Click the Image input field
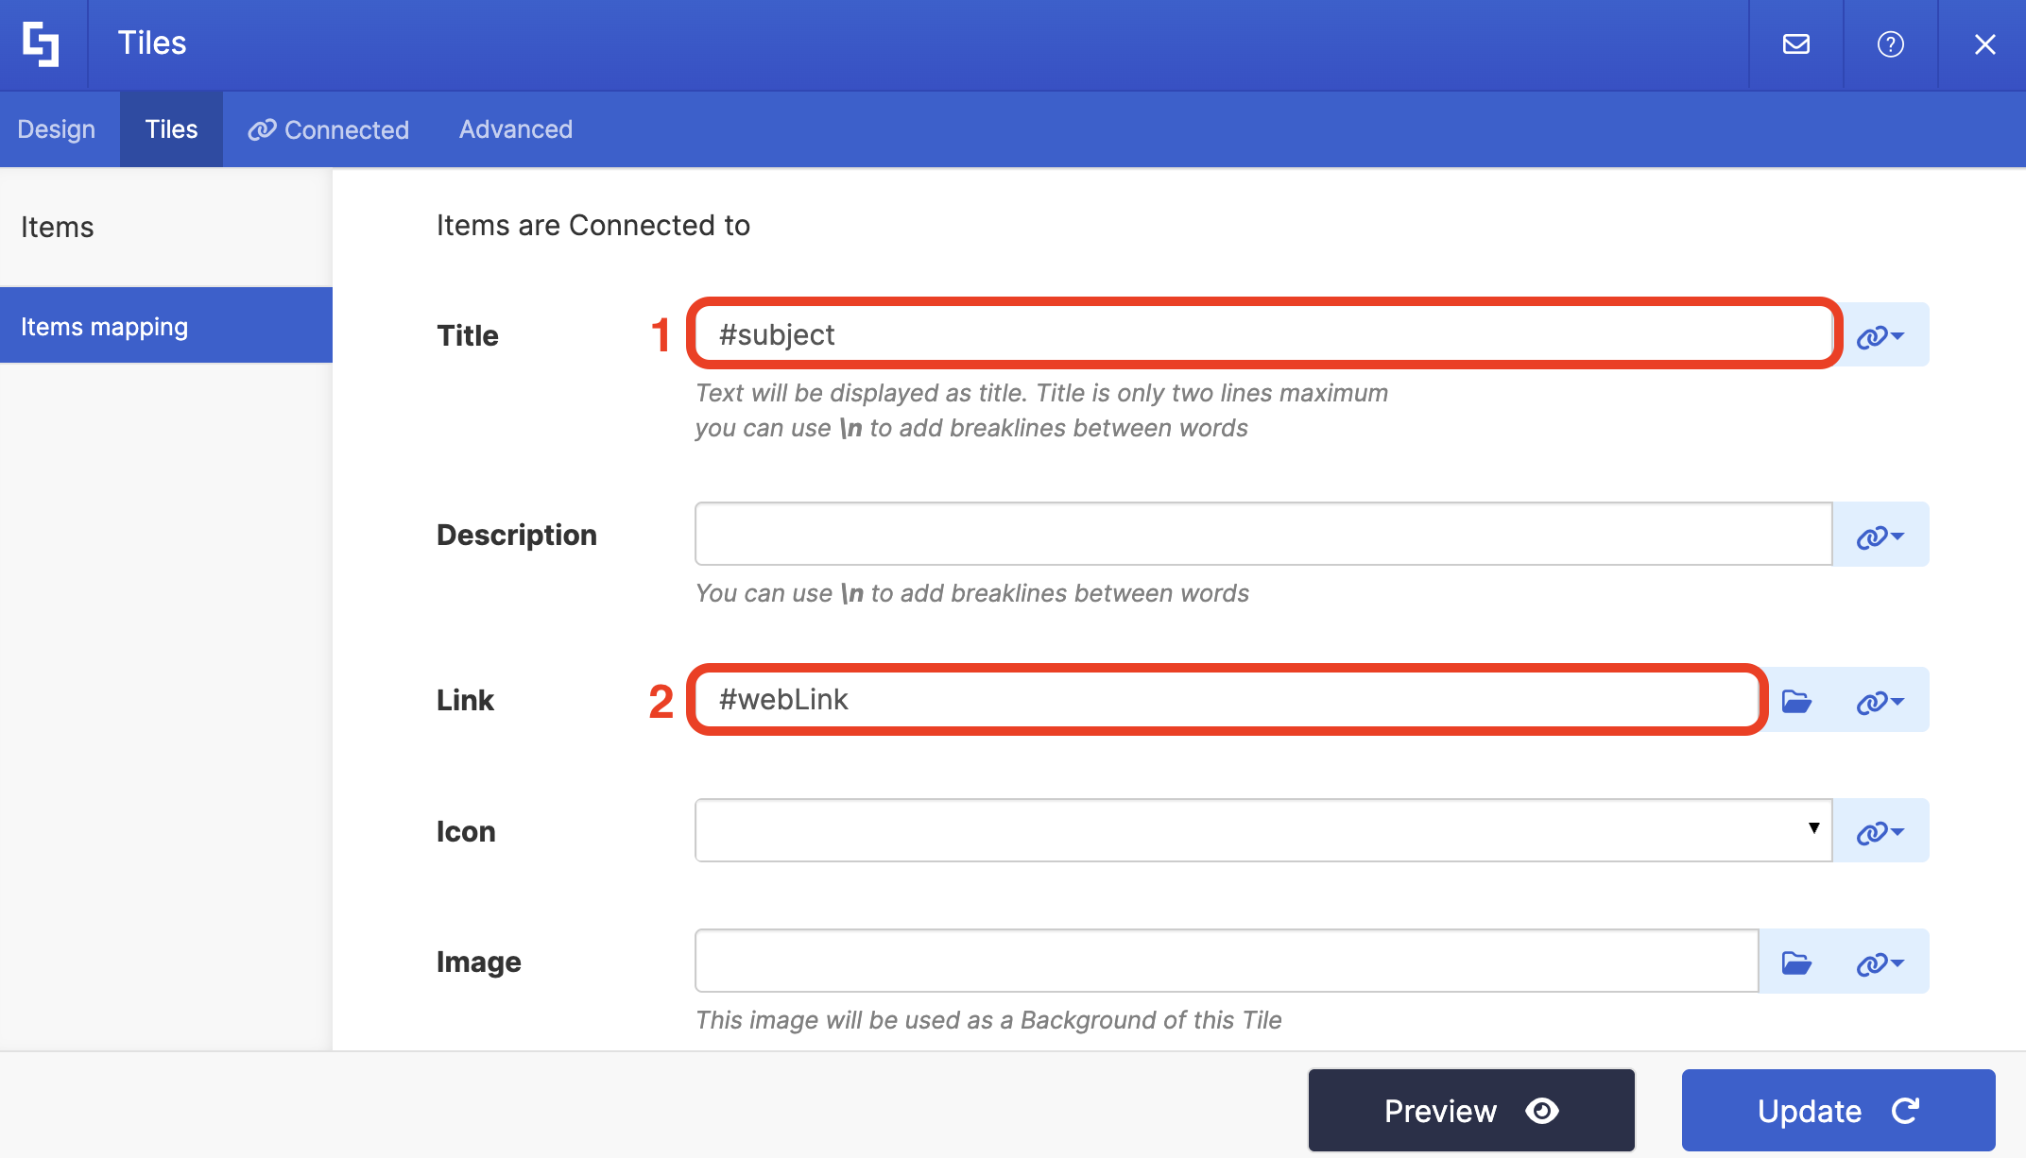This screenshot has width=2026, height=1158. [1227, 961]
